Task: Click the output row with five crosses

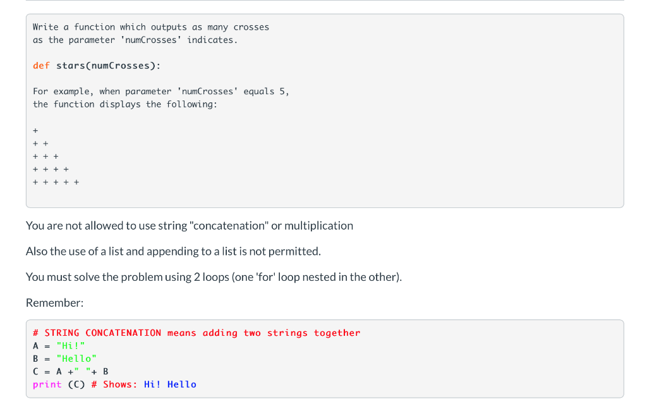Action: tap(56, 182)
